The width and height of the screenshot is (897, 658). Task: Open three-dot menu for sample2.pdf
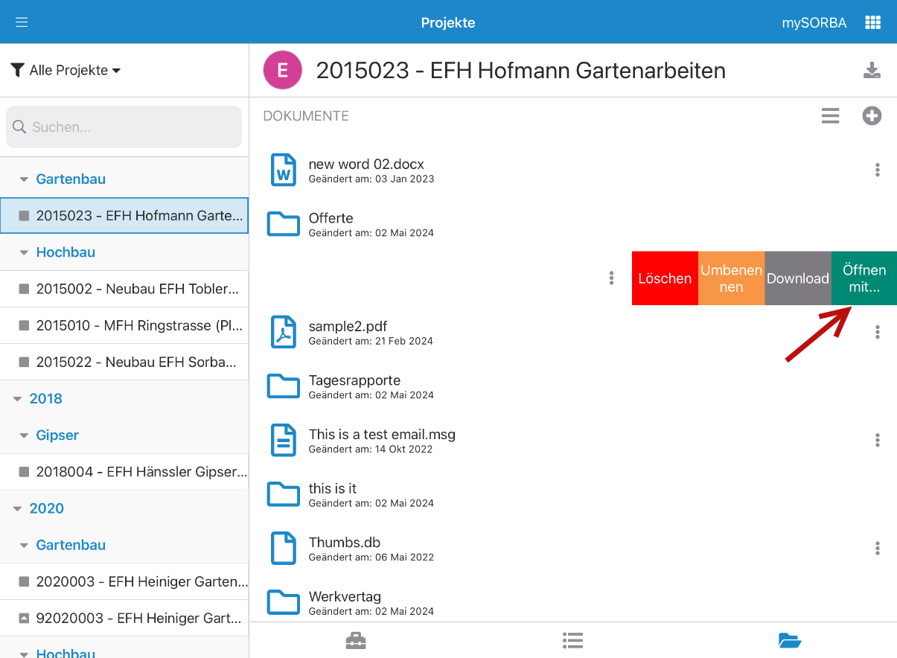878,333
